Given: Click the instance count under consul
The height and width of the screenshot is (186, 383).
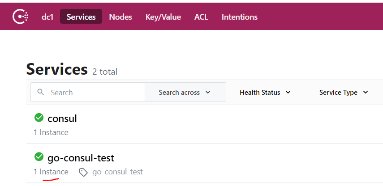Looking at the screenshot, I should [51, 132].
